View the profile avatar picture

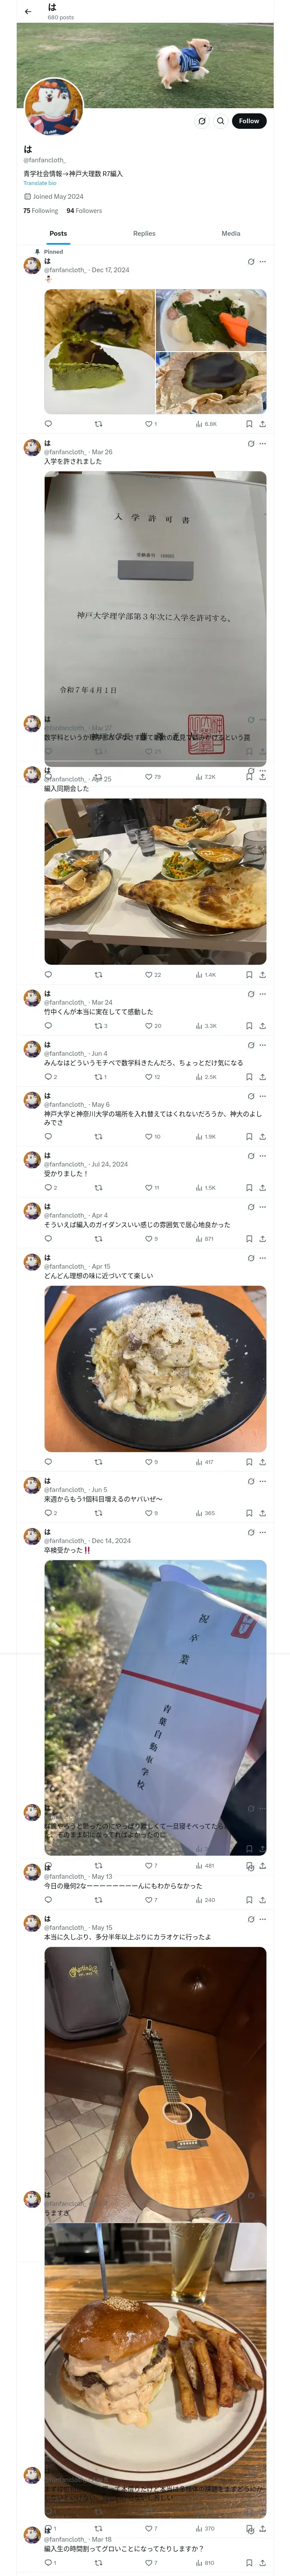(x=53, y=105)
